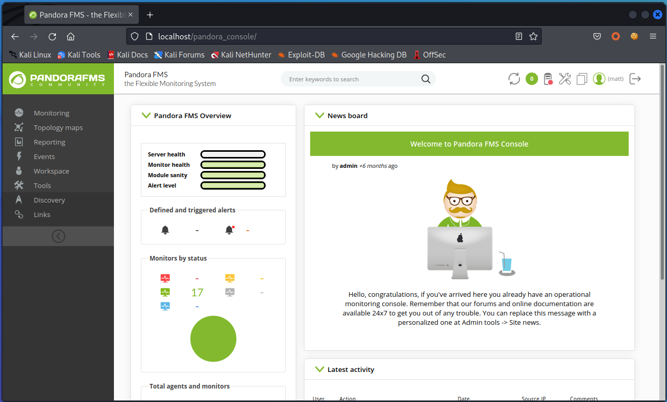Close the Pandora FMS browser tab
The height and width of the screenshot is (402, 667).
point(130,15)
